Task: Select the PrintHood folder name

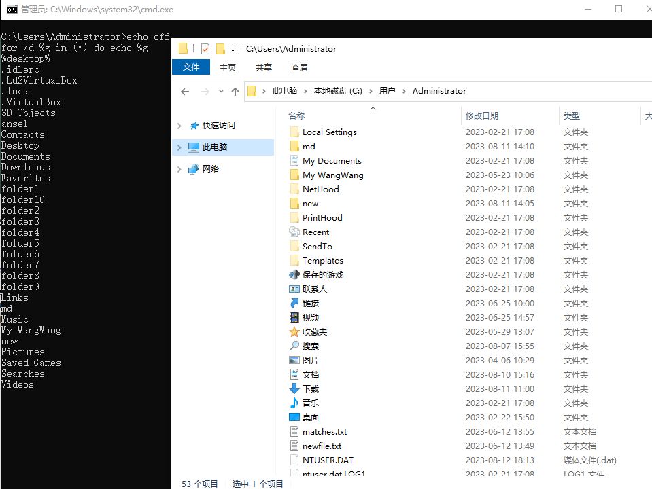Action: [322, 218]
